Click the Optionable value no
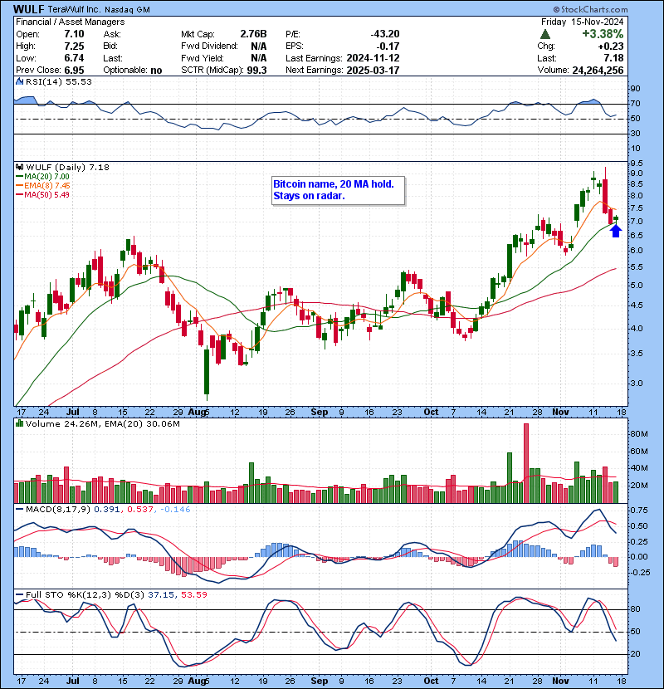 156,71
